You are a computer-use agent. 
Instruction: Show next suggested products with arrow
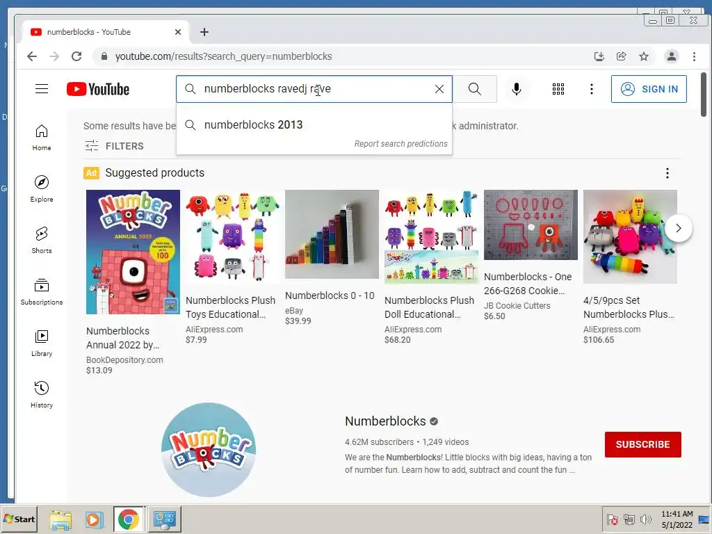679,228
